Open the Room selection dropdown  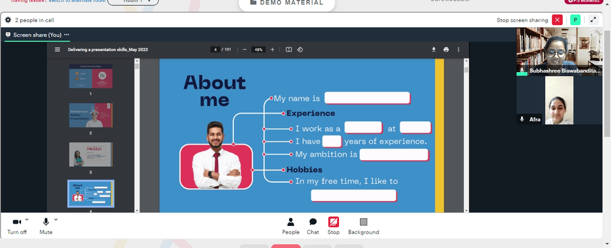133,2
